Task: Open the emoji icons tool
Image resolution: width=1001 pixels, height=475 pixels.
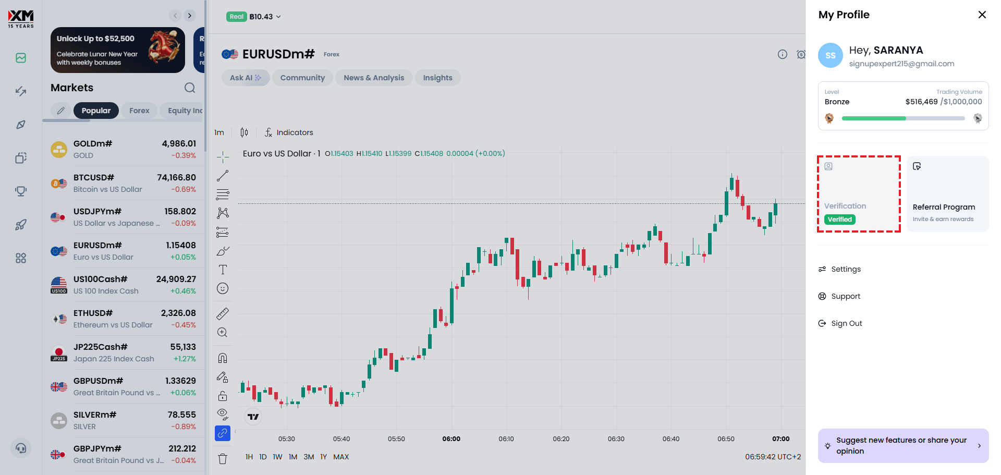Action: (223, 288)
